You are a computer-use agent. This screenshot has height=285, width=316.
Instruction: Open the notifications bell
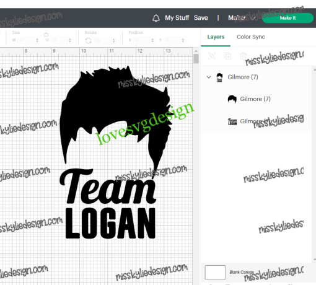pos(156,18)
